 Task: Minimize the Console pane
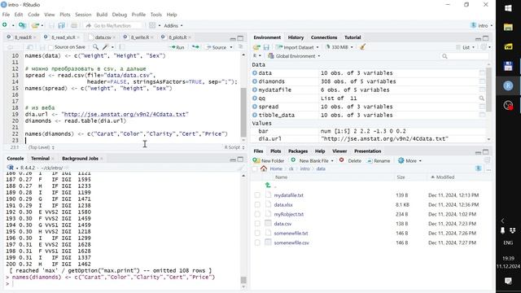click(x=233, y=160)
